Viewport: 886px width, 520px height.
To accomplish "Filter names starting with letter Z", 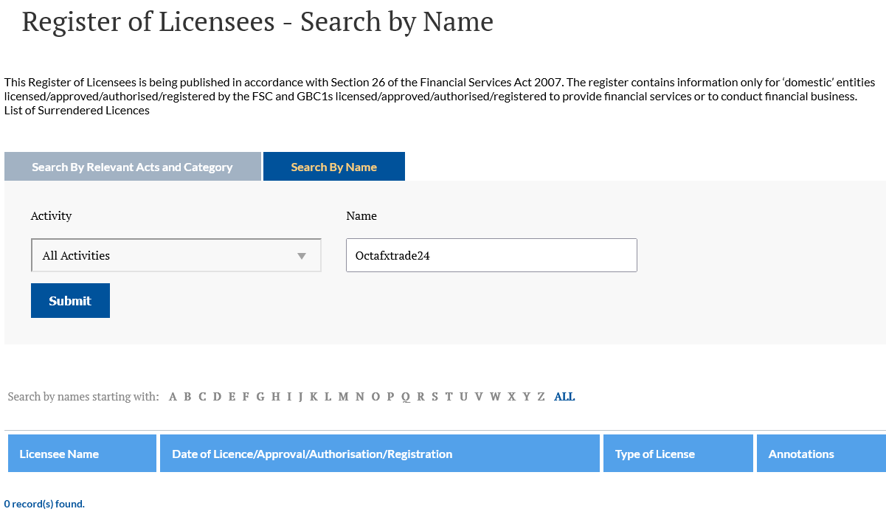I will (x=541, y=397).
